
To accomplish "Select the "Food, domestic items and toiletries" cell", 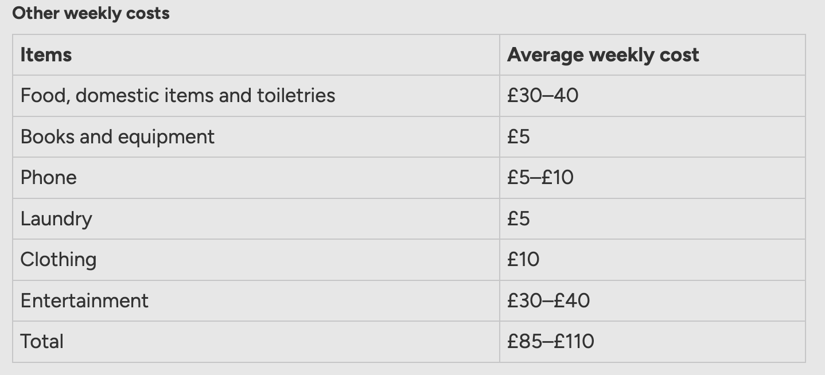I will click(178, 95).
